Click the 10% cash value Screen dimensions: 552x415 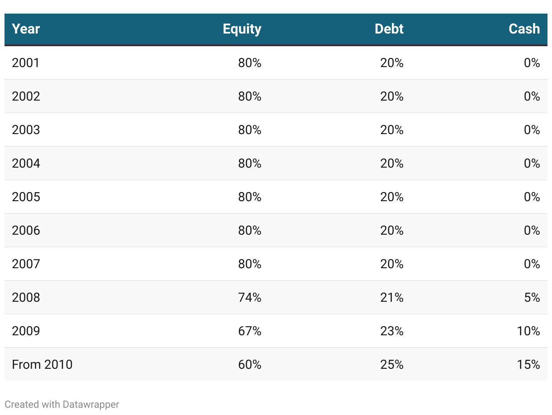click(x=528, y=331)
